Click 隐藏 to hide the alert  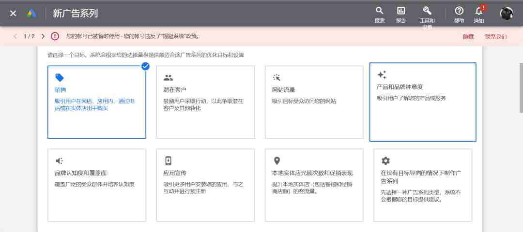tap(468, 37)
